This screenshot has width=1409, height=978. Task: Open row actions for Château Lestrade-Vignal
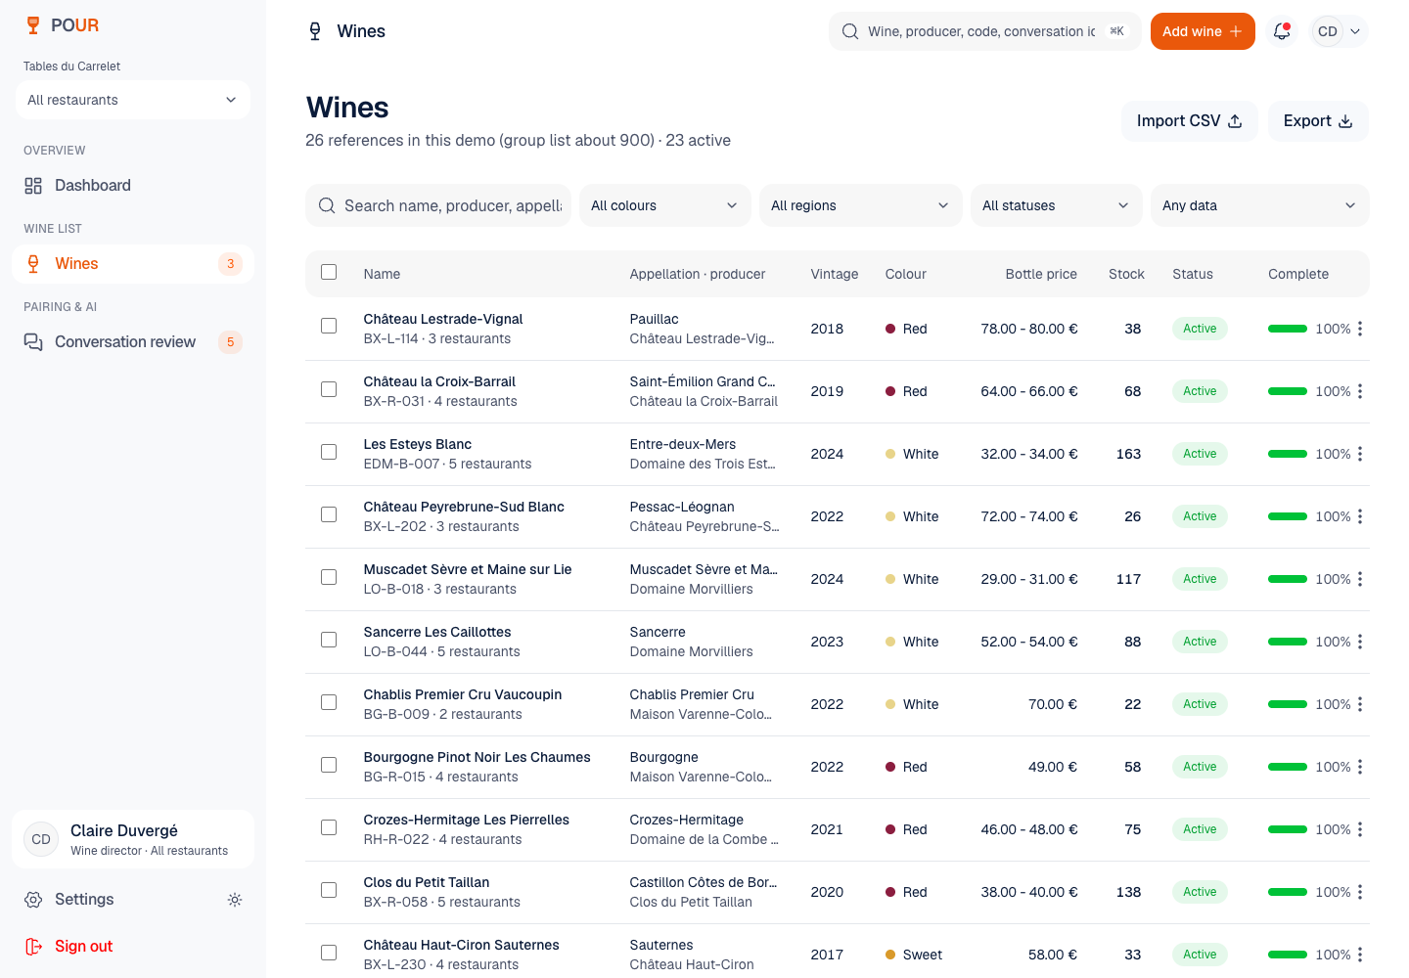click(1360, 329)
